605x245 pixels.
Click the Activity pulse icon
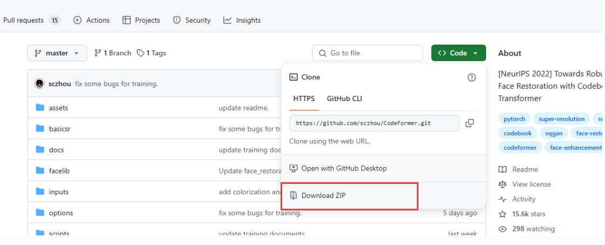pos(502,200)
